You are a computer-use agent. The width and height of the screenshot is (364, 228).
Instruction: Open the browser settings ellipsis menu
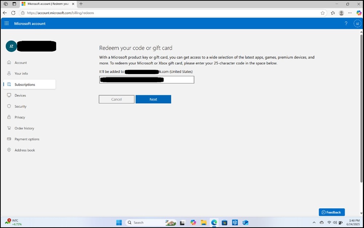point(349,13)
